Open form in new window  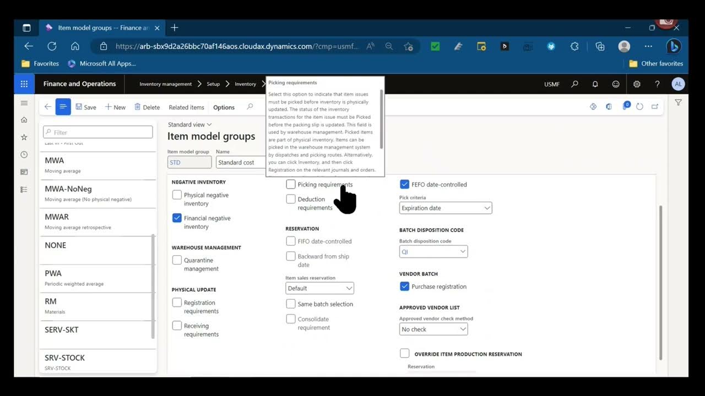pos(655,107)
